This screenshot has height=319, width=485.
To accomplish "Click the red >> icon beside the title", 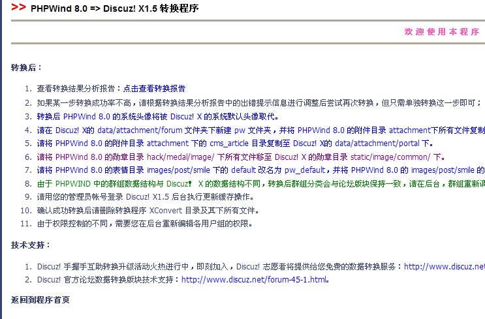I will coord(18,7).
